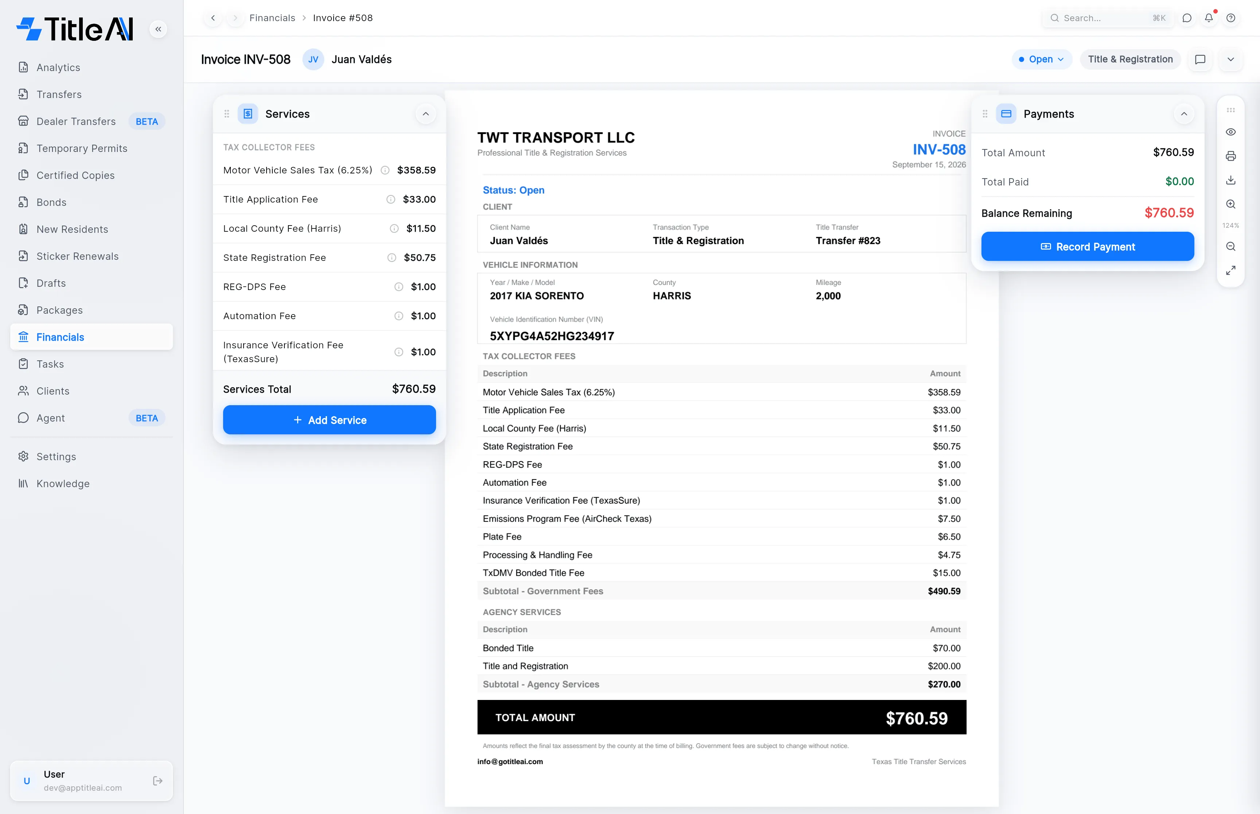Expand invoice preview to fullscreen
The image size is (1260, 814).
(1231, 271)
